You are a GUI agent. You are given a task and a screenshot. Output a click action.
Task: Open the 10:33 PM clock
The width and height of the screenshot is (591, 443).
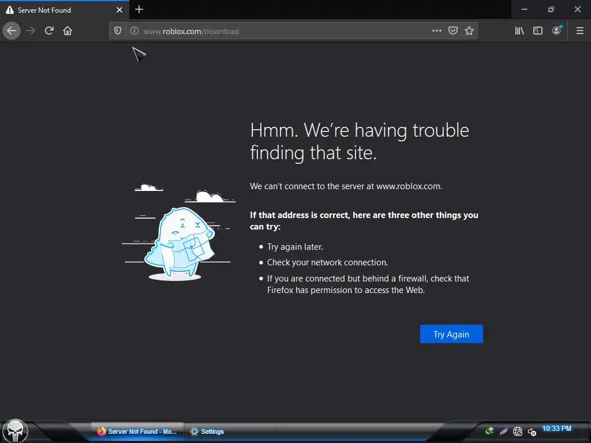tap(556, 429)
